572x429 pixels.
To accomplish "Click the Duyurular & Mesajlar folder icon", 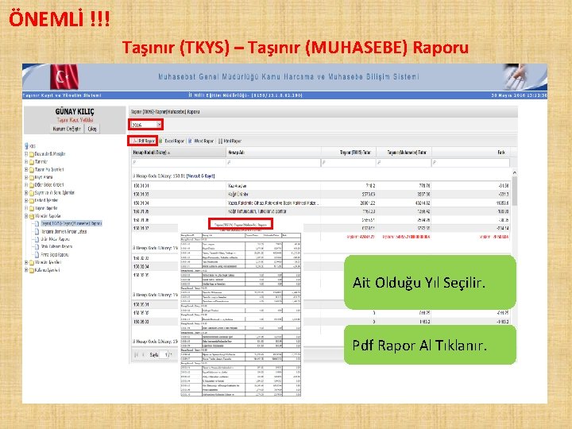I will pos(32,154).
